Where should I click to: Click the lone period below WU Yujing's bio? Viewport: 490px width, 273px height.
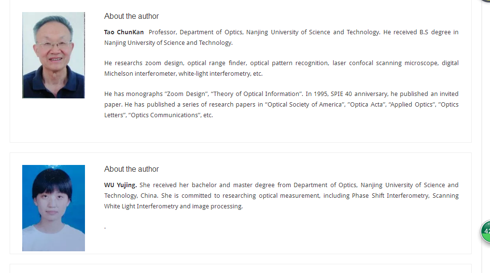click(x=105, y=228)
